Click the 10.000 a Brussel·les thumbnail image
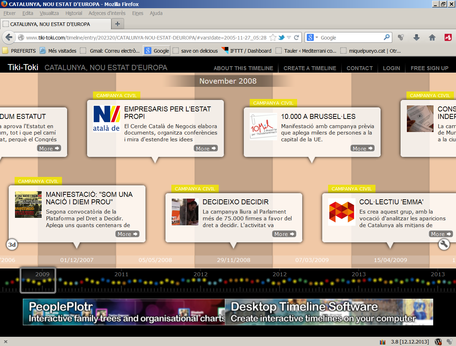This screenshot has height=346, width=456. pyautogui.click(x=264, y=126)
